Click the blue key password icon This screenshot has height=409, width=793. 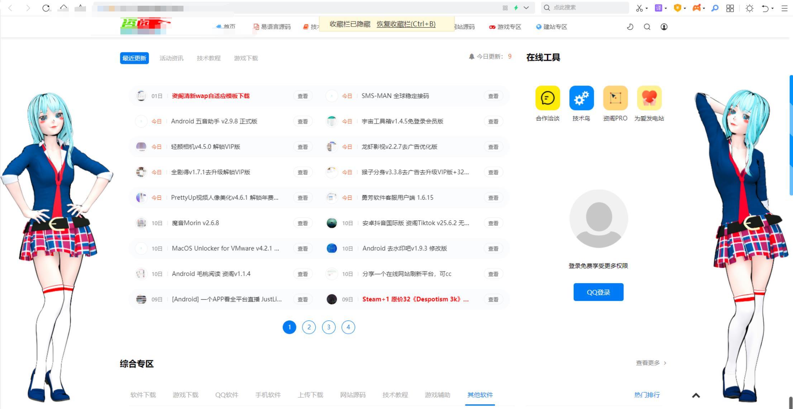click(x=715, y=8)
